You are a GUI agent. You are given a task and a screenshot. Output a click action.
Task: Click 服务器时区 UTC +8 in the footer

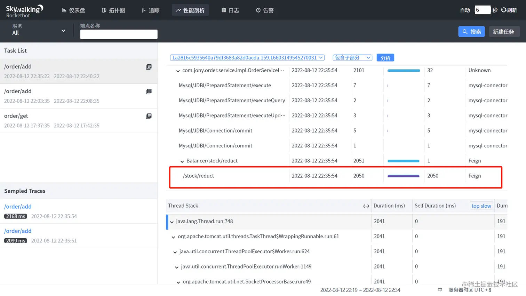pos(470,290)
